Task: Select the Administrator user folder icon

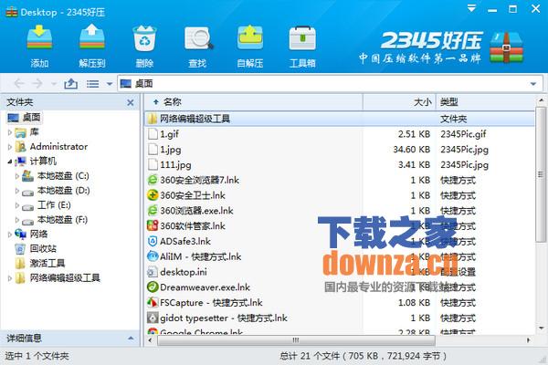Action: [x=21, y=147]
